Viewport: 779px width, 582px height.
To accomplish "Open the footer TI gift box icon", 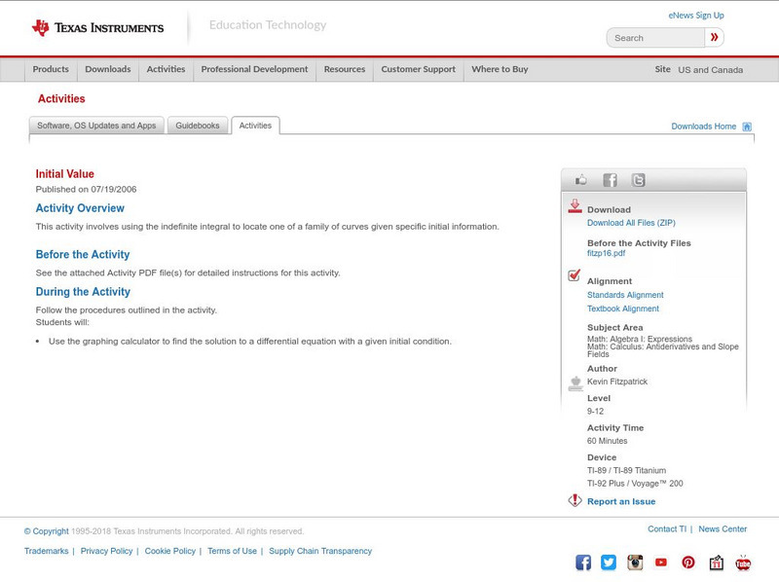I will pos(716,563).
